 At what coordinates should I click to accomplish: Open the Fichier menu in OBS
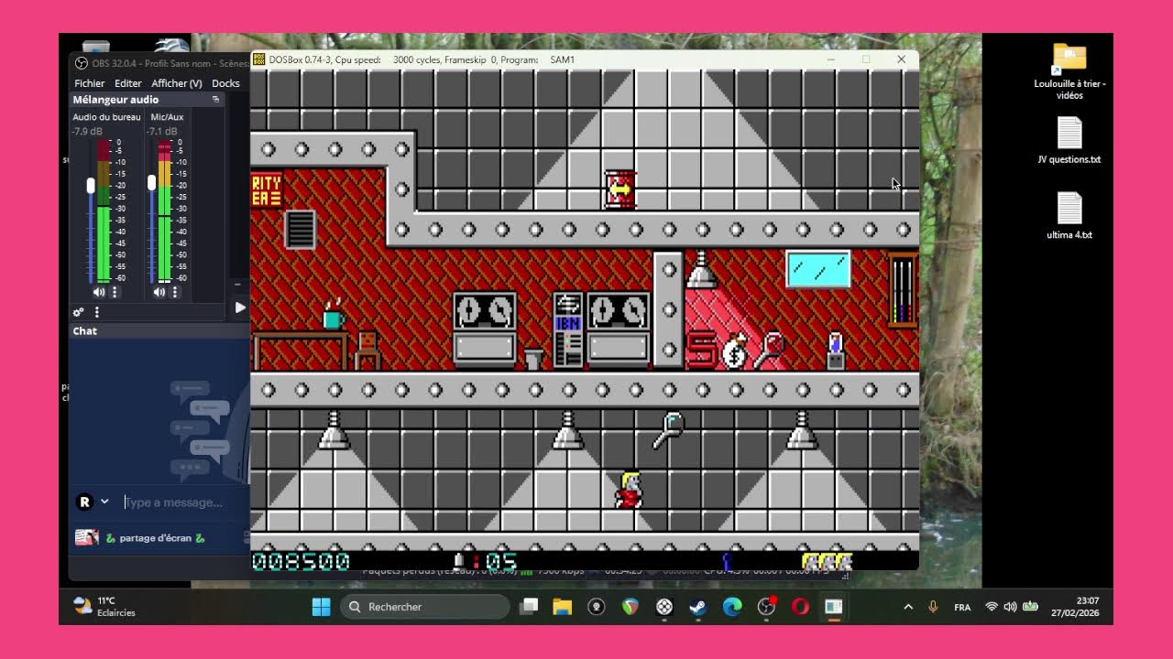click(x=90, y=83)
